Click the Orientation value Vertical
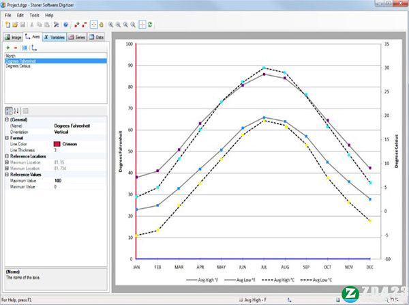This screenshot has height=305, width=409. coord(80,132)
